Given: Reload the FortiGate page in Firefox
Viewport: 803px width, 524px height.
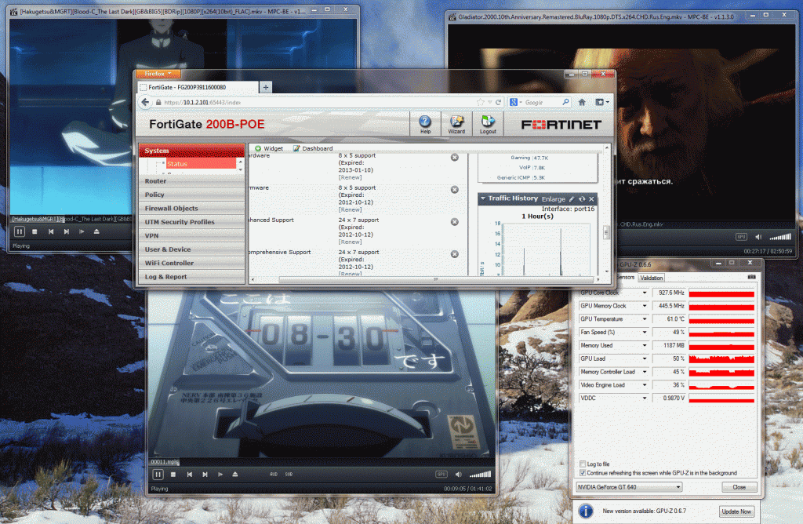Looking at the screenshot, I should (x=498, y=103).
